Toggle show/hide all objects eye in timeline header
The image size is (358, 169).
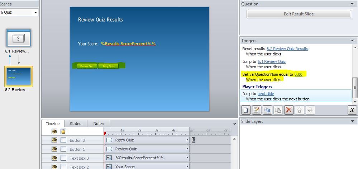pyautogui.click(x=54, y=131)
